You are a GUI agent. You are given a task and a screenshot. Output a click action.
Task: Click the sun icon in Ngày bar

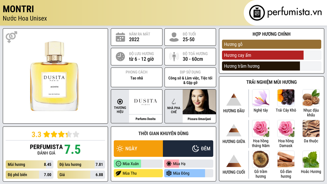point(120,149)
